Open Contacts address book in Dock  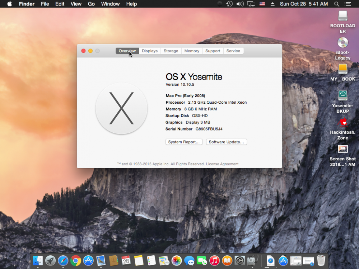coord(113,260)
